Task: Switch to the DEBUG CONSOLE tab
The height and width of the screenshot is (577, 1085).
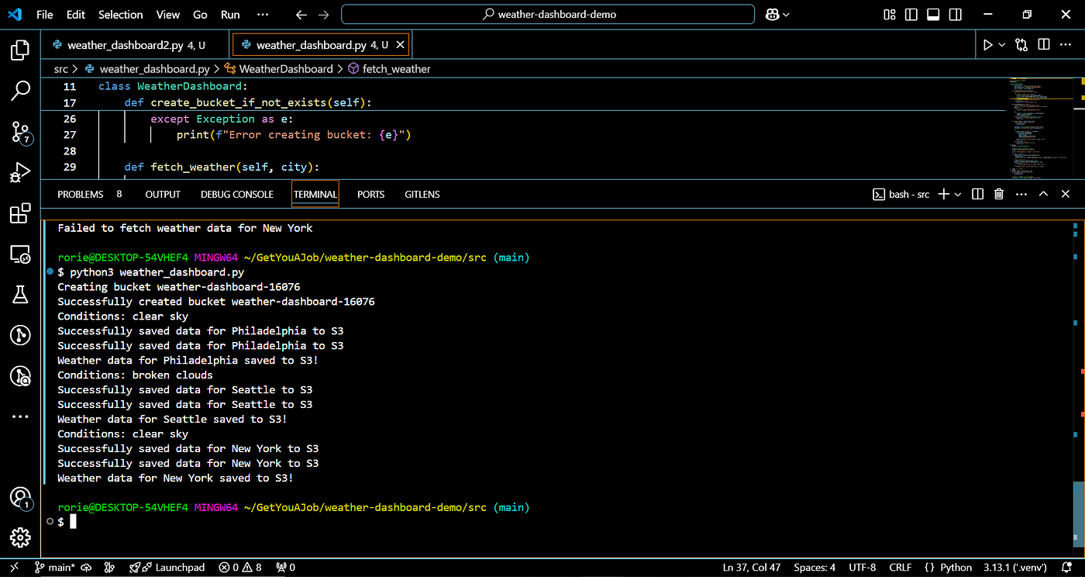Action: 237,195
